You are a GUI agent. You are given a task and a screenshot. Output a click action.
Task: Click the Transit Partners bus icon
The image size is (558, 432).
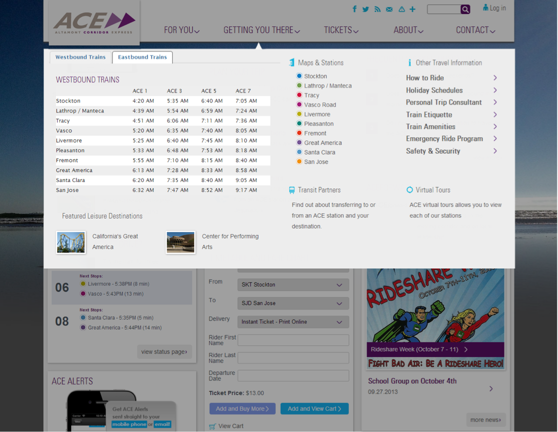(292, 190)
